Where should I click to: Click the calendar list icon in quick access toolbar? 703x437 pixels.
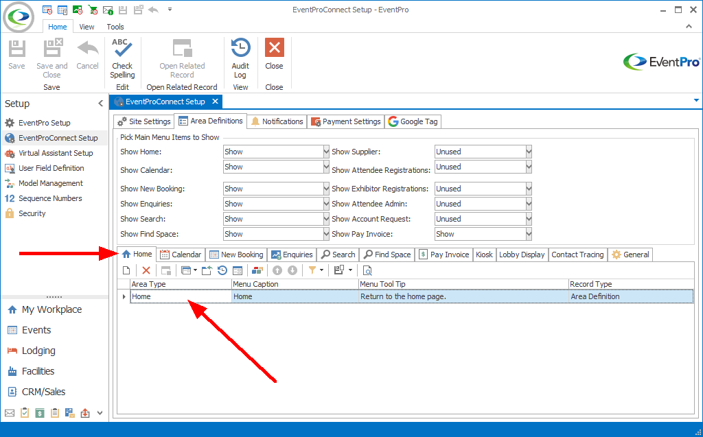coord(62,10)
